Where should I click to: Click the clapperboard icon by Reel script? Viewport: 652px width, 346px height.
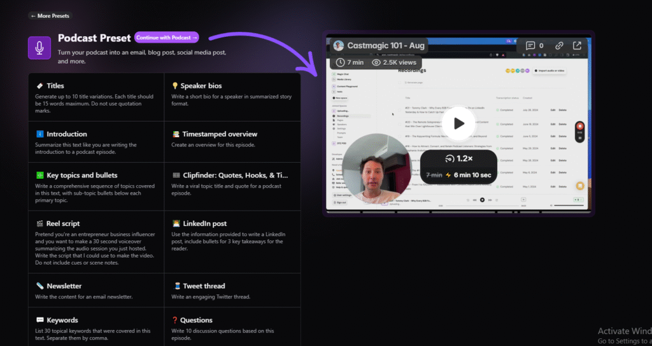39,223
